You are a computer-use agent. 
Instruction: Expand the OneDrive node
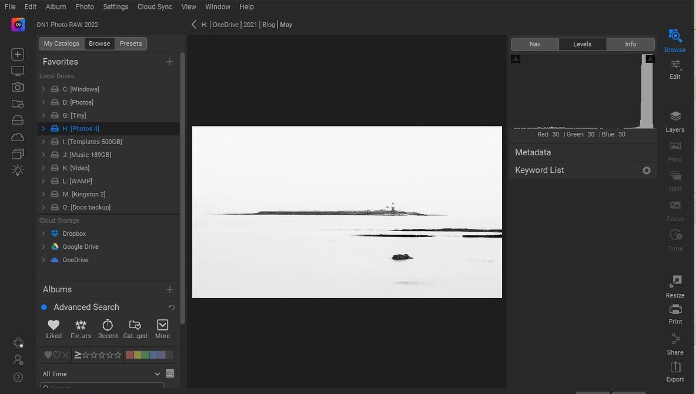pos(43,260)
